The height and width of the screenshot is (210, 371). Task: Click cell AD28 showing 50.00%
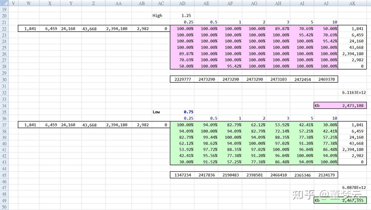pyautogui.click(x=182, y=66)
